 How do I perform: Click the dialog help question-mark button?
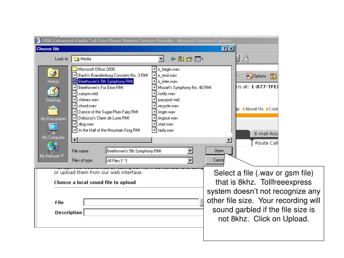click(x=225, y=49)
